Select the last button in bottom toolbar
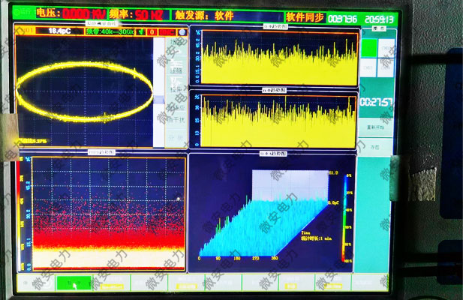This screenshot has height=300, width=463. coord(368,283)
